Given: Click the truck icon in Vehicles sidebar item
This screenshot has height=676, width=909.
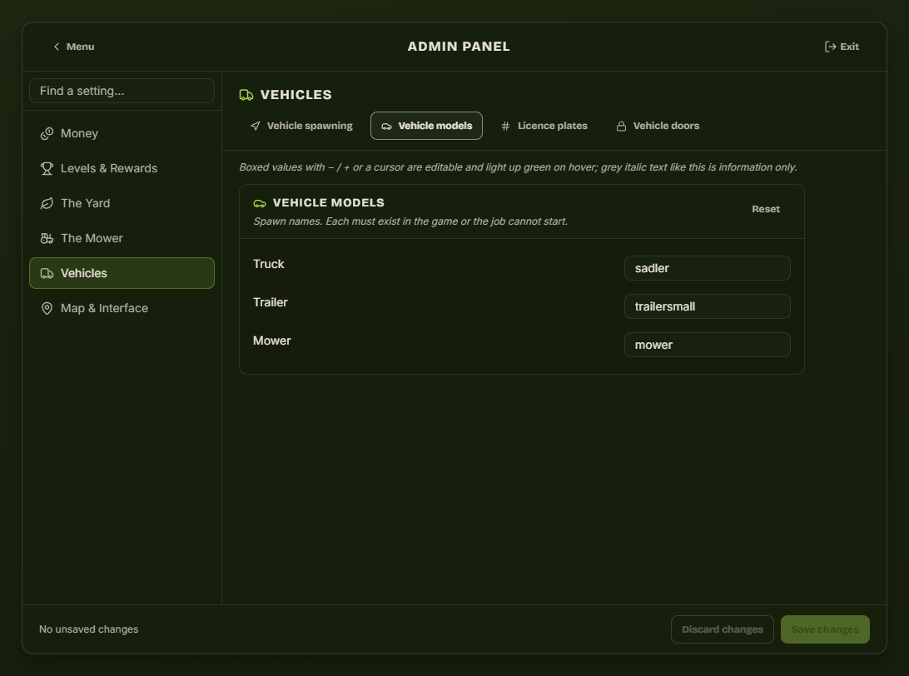Looking at the screenshot, I should (47, 274).
